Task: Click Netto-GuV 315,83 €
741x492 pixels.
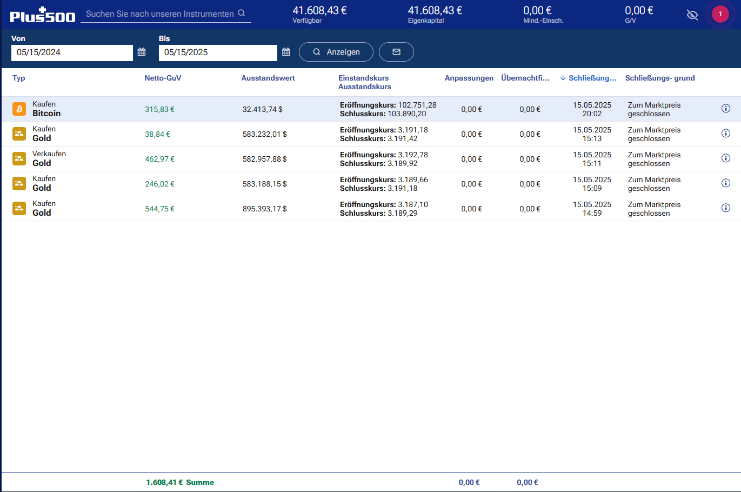Action: point(159,109)
